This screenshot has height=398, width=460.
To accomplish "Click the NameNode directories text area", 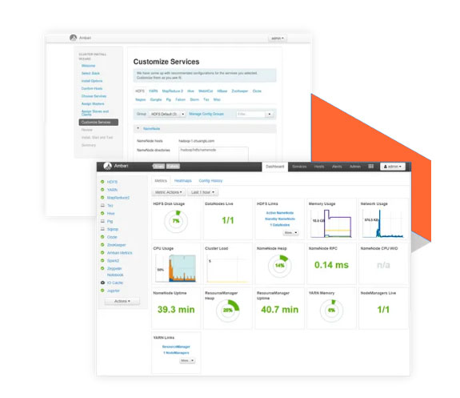I will [214, 154].
